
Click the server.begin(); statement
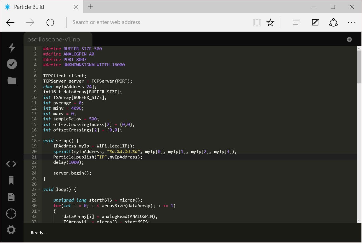72,173
